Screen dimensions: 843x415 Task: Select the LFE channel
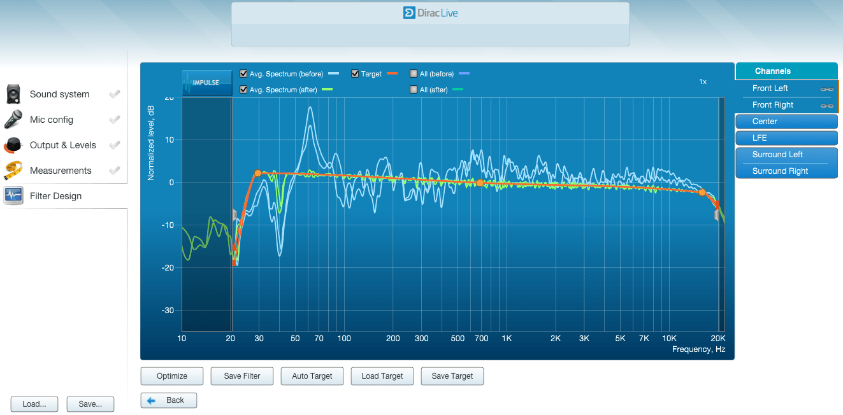coord(786,138)
